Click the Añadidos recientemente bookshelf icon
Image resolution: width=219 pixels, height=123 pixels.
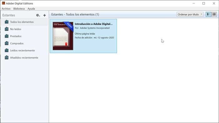click(x=7, y=57)
